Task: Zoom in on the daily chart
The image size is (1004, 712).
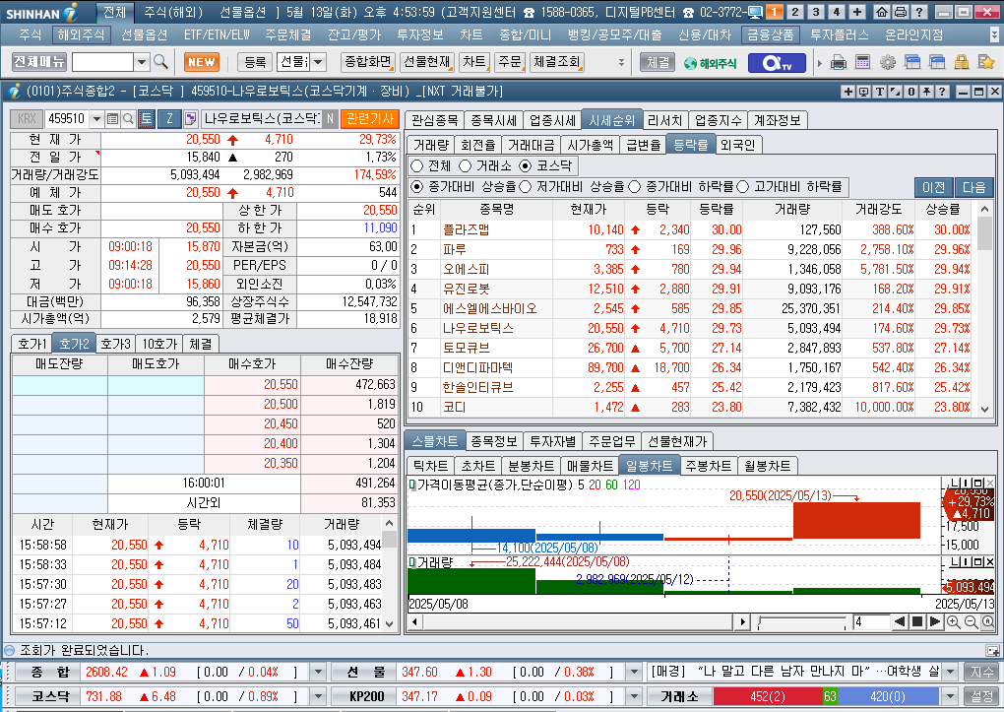Action: point(954,621)
